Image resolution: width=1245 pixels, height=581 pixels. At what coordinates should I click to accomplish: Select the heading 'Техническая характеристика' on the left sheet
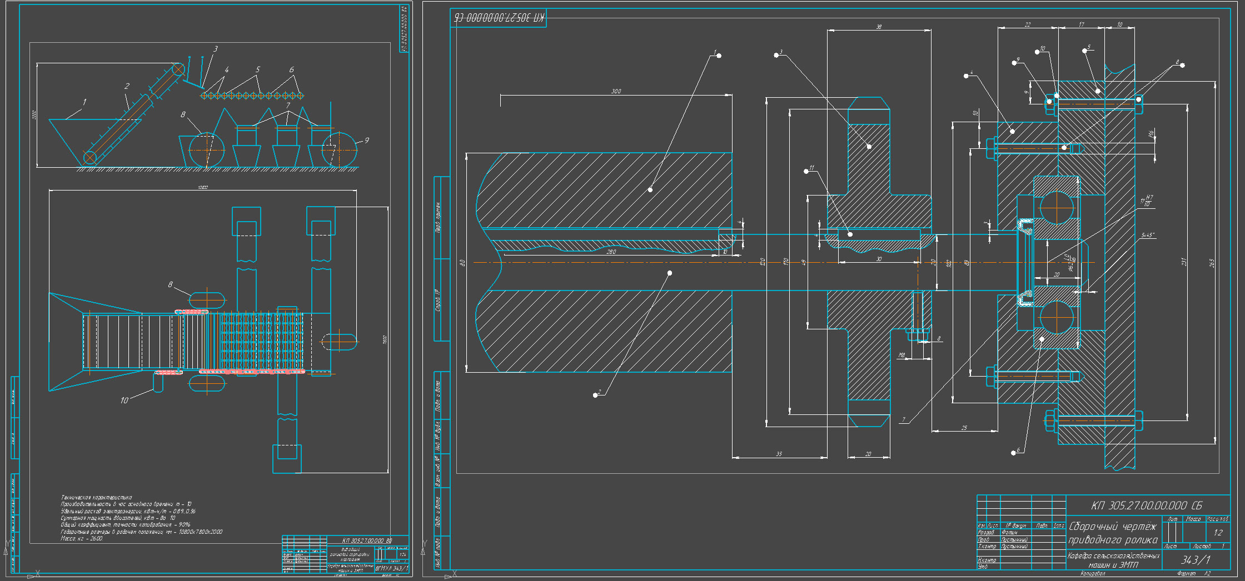tap(96, 497)
